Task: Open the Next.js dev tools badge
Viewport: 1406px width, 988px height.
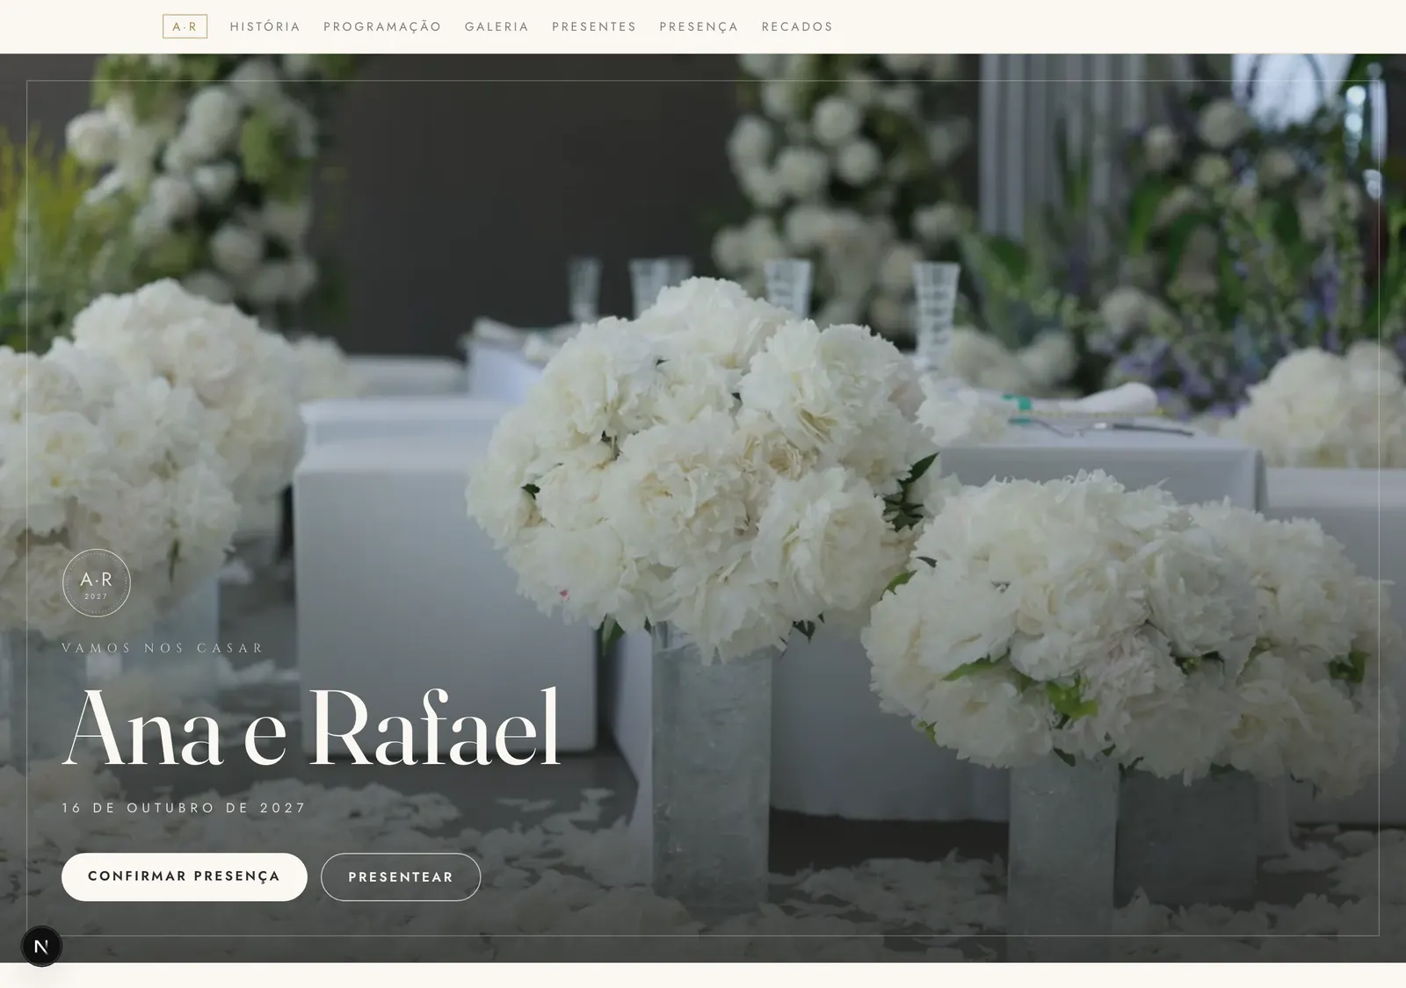Action: click(41, 947)
